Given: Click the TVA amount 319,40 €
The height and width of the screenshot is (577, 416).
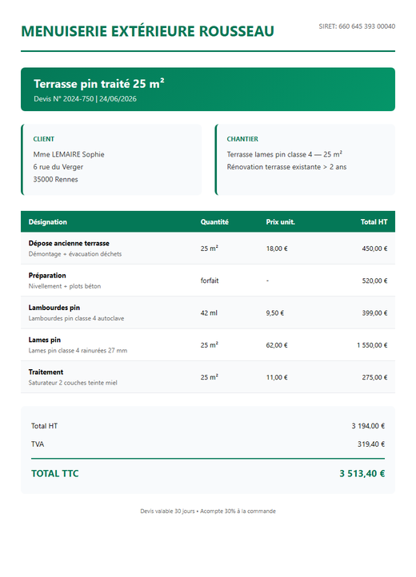Looking at the screenshot, I should (371, 444).
